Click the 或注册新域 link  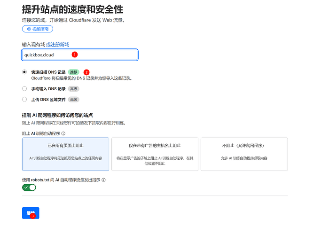coord(57,45)
